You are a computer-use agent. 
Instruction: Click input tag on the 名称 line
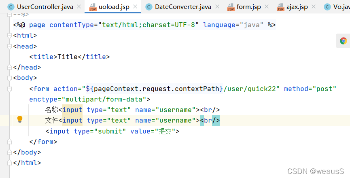tap(72, 110)
